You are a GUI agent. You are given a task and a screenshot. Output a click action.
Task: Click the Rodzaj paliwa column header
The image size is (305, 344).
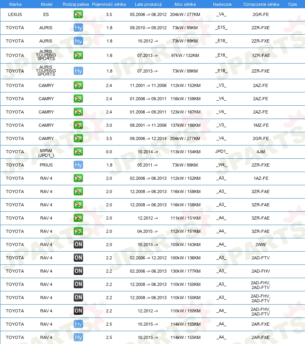click(76, 4)
